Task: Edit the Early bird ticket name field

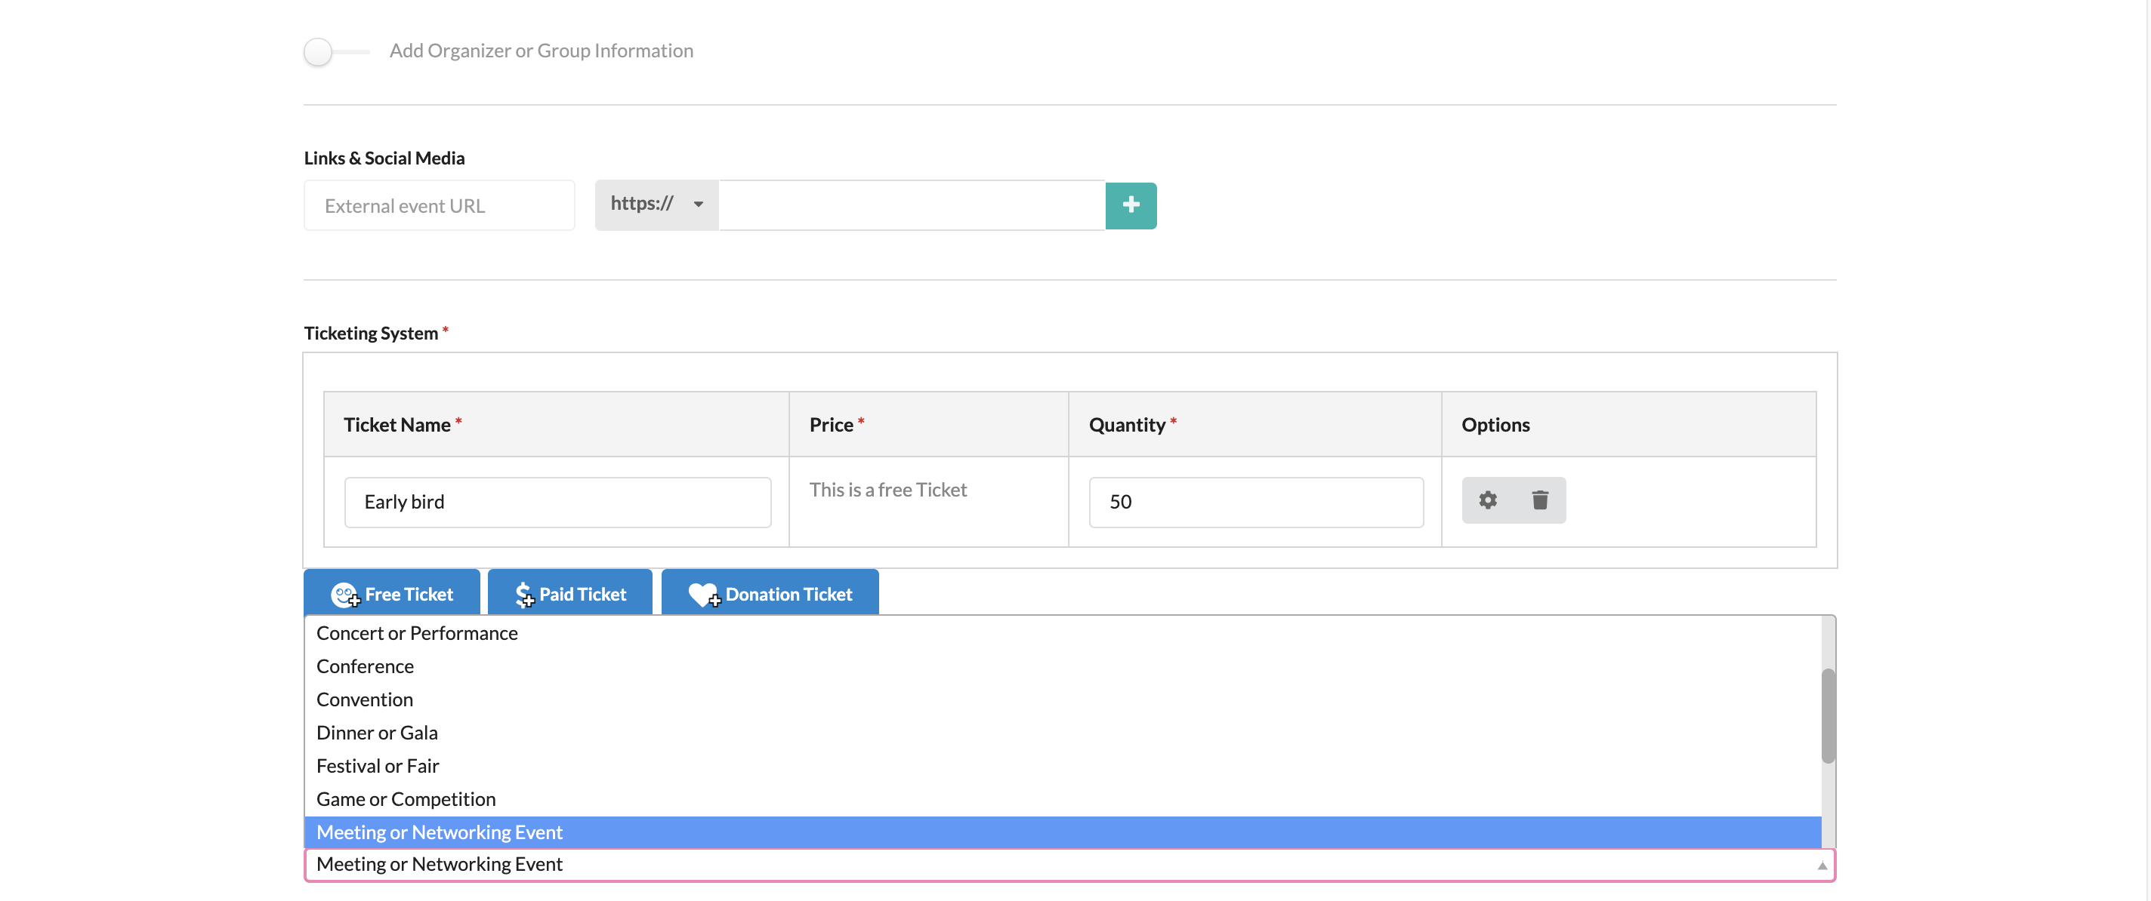Action: point(558,503)
